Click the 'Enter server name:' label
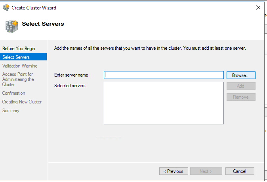The width and height of the screenshot is (267, 182). click(72, 75)
